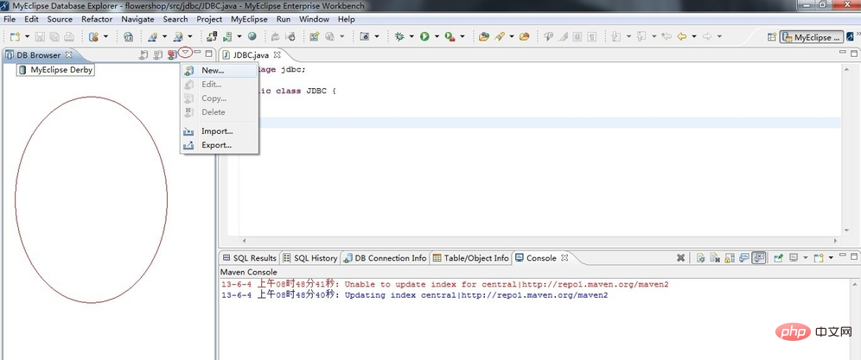Screen dimensions: 861x360
Task: Open the Window menu
Action: pos(314,19)
